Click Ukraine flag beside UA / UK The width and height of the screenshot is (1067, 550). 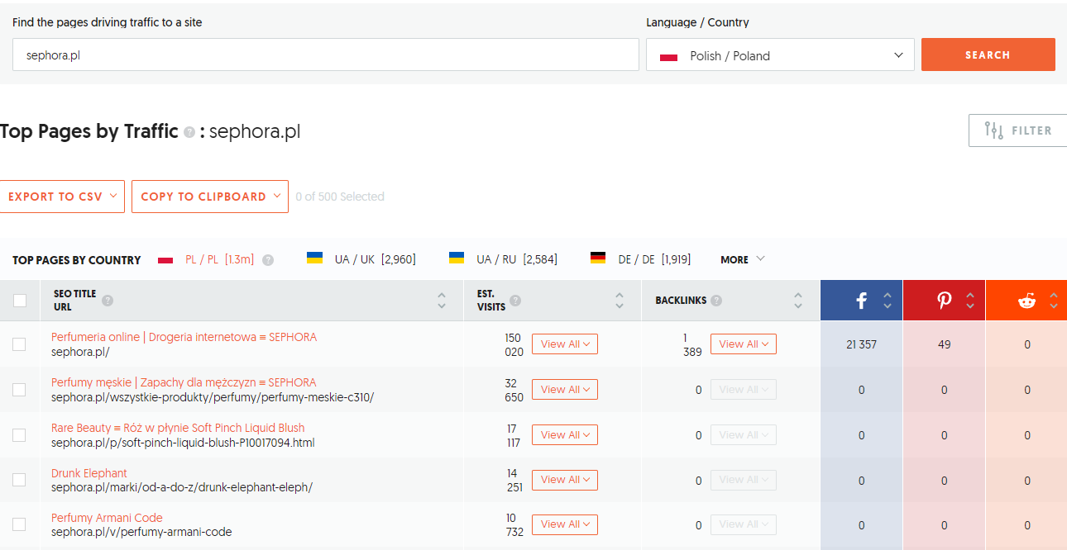point(314,258)
